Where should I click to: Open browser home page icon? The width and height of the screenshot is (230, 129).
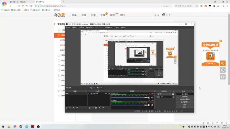23,6
